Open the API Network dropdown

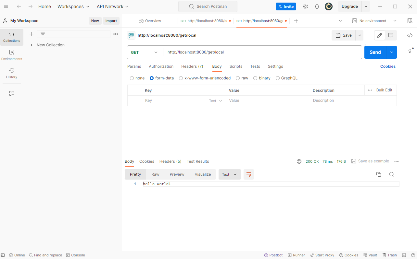click(x=112, y=6)
